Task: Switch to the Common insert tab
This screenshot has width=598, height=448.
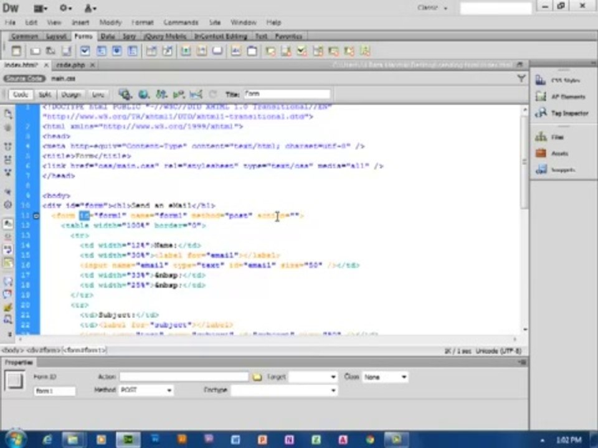Action: (24, 36)
